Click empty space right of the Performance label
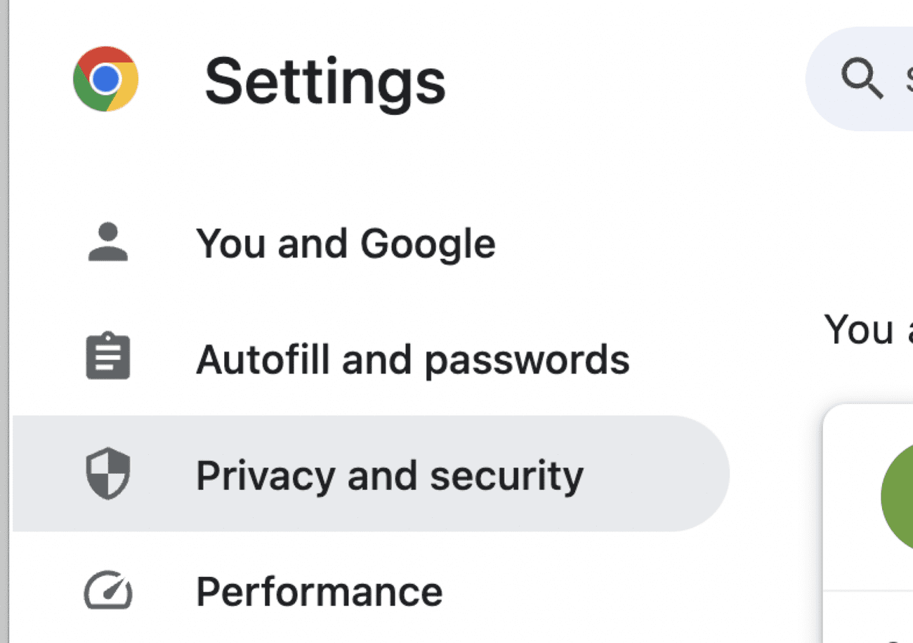Viewport: 913px width, 643px height. tap(597, 591)
